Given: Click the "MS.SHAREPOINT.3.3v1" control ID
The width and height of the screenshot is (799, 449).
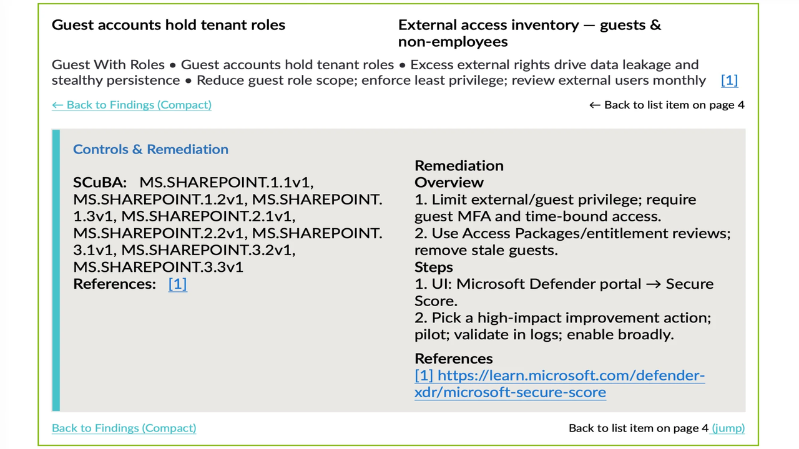Looking at the screenshot, I should click(x=158, y=267).
